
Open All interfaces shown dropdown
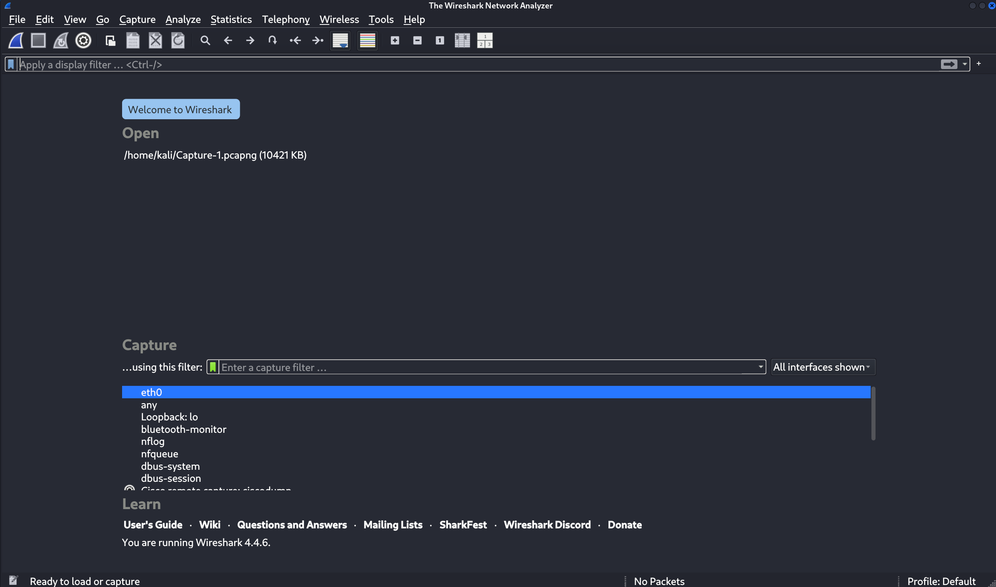pyautogui.click(x=823, y=367)
